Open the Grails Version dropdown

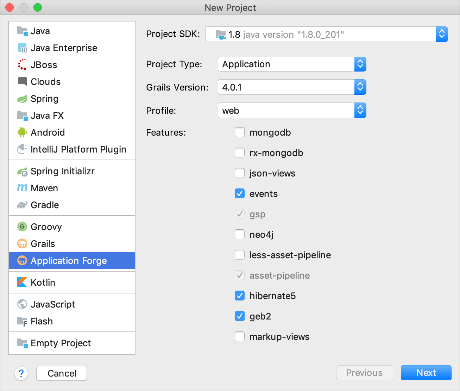(360, 87)
